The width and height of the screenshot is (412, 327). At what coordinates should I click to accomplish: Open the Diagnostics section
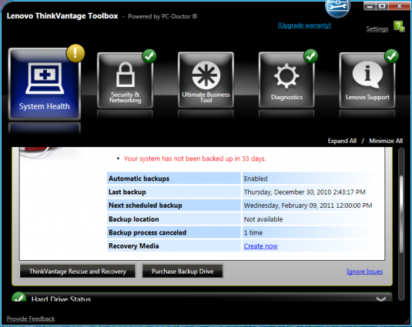(286, 80)
